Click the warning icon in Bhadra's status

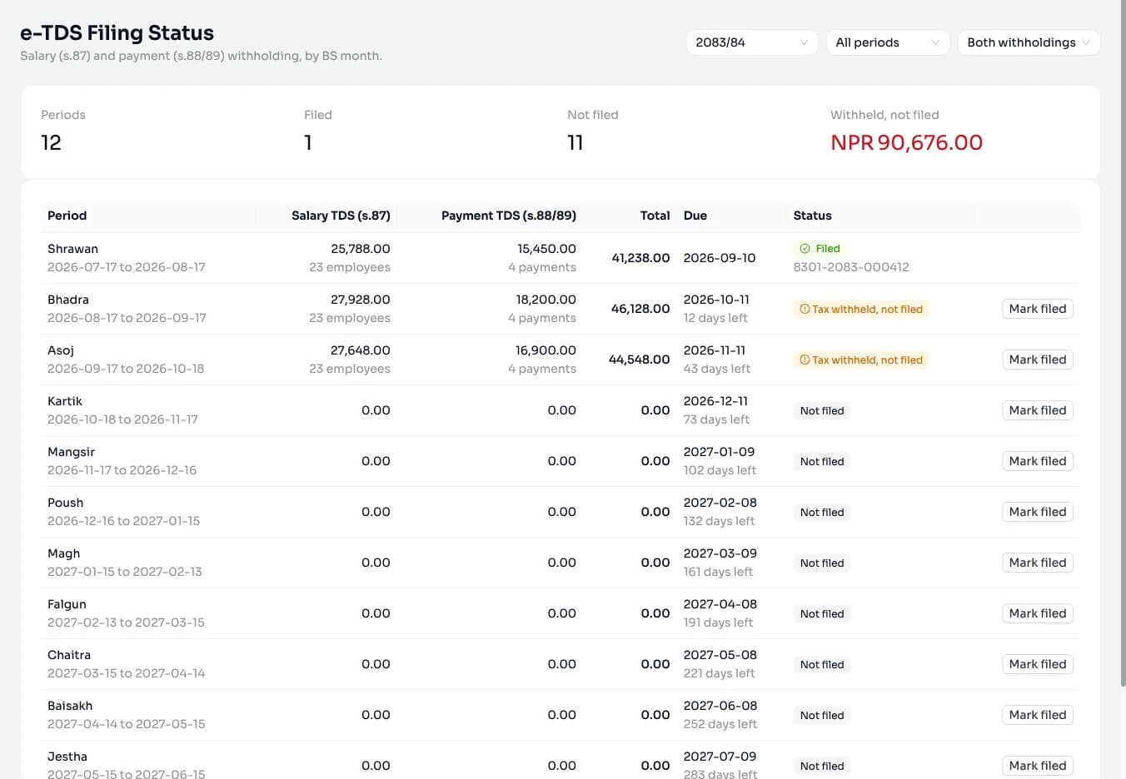click(805, 309)
